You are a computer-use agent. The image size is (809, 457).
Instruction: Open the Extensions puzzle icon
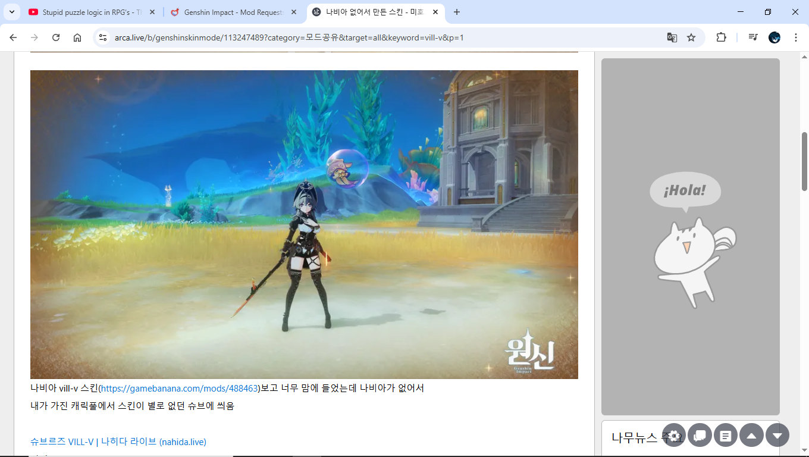tap(721, 37)
